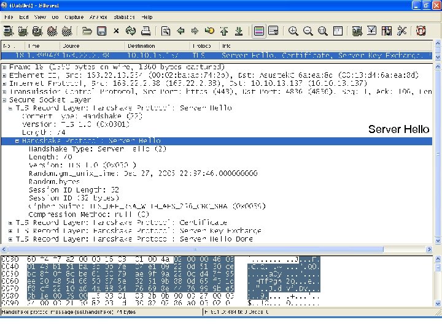Reset zoom to normal size icon
This screenshot has width=442, height=331.
tap(322, 31)
